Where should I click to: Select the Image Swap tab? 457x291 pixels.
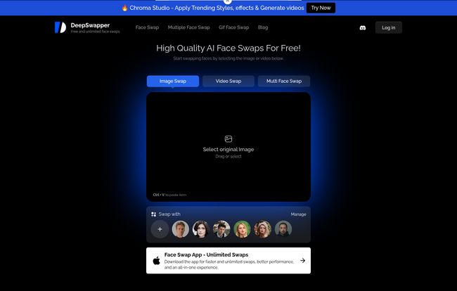click(x=173, y=81)
